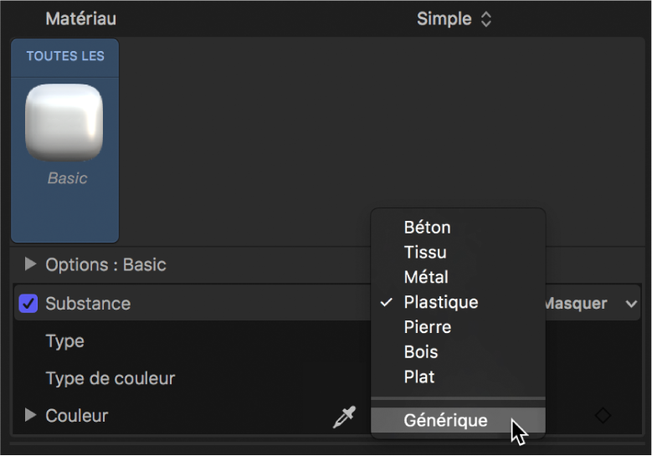Toggle the Substance checkbox
This screenshot has width=652, height=456.
pos(28,304)
